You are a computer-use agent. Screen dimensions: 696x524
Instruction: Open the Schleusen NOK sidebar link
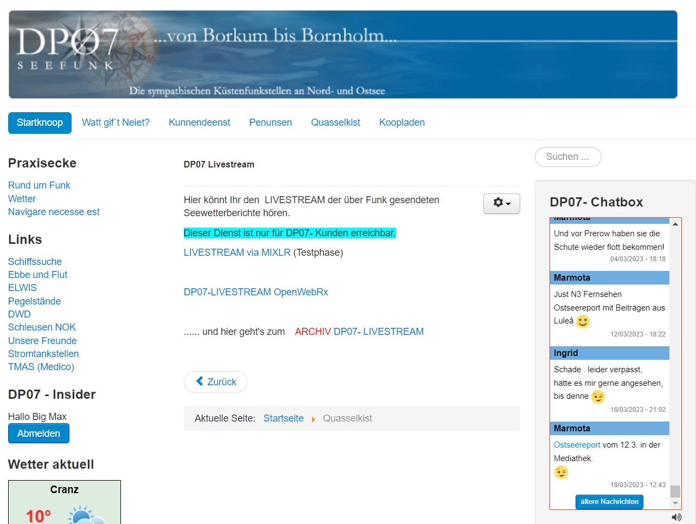(x=42, y=327)
